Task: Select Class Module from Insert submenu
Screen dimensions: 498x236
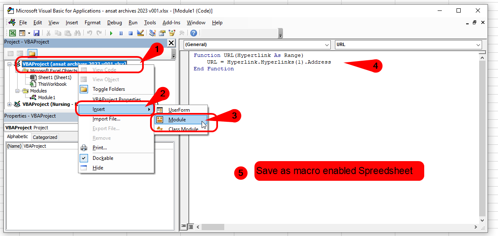Action: [x=181, y=129]
